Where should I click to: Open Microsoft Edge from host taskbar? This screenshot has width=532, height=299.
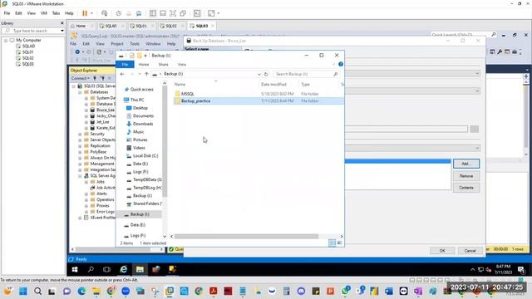[x=81, y=292]
